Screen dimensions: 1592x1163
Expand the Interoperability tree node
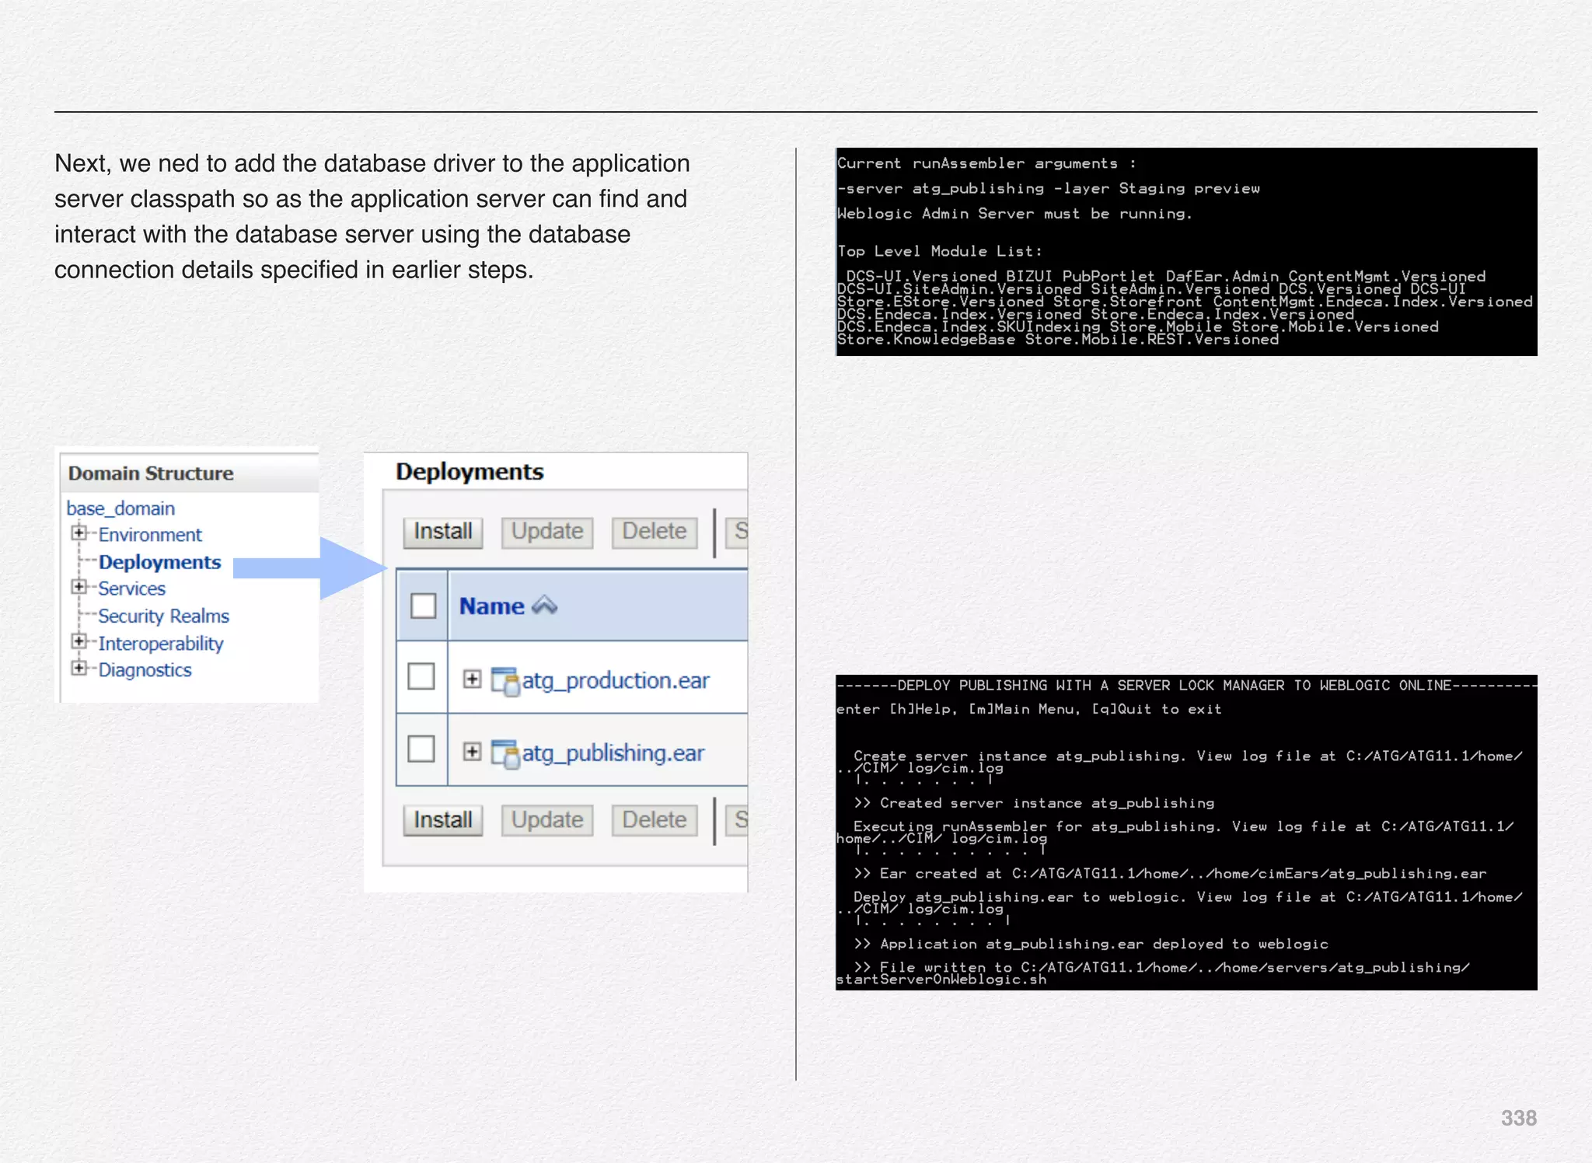pyautogui.click(x=79, y=641)
